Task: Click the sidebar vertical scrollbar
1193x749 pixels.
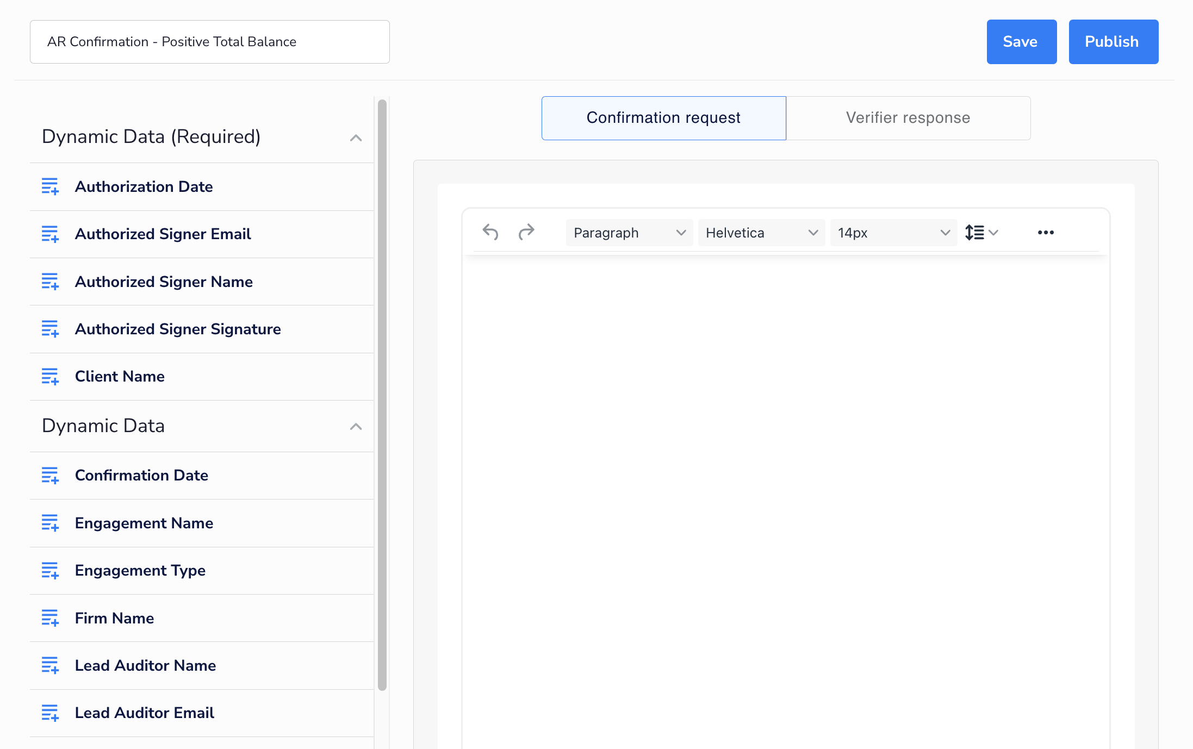Action: 382,395
